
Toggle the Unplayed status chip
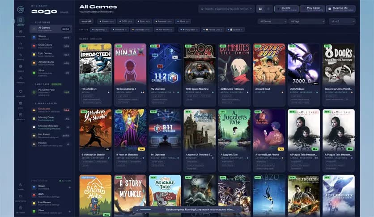click(x=141, y=30)
